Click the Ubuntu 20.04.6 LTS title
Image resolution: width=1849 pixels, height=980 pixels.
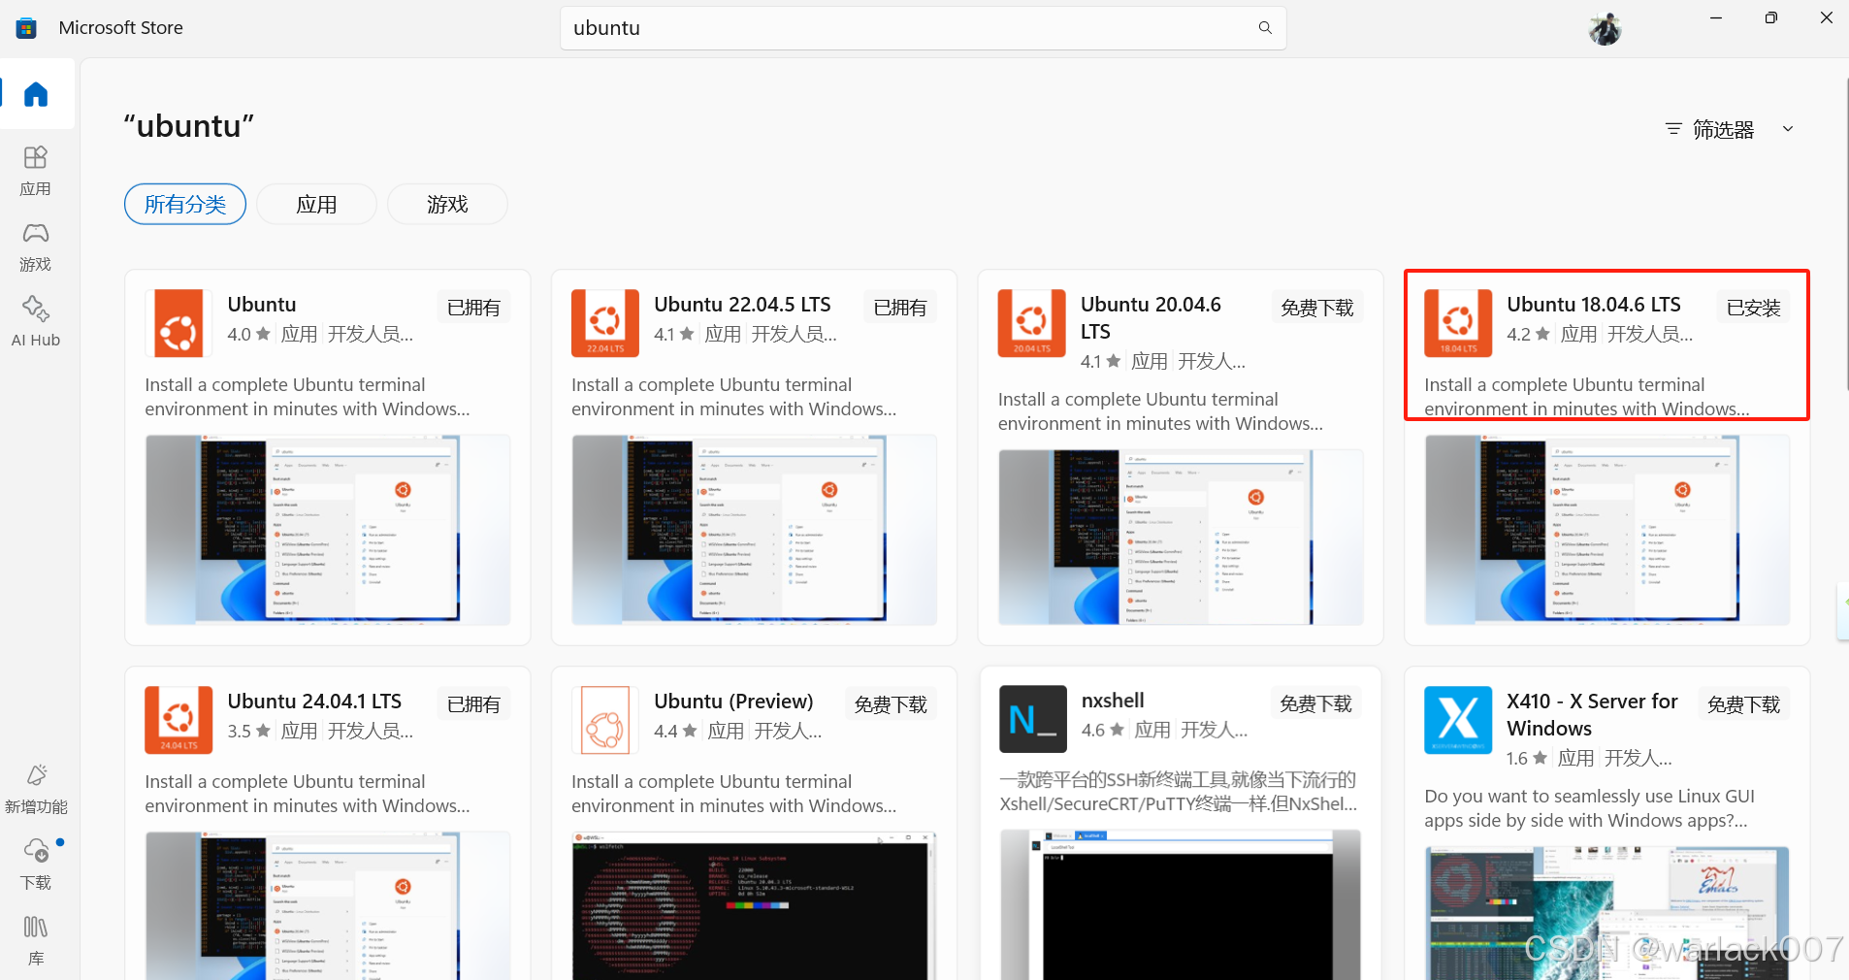1151,318
